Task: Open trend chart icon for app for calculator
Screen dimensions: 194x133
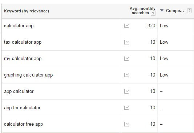Action: (x=126, y=108)
